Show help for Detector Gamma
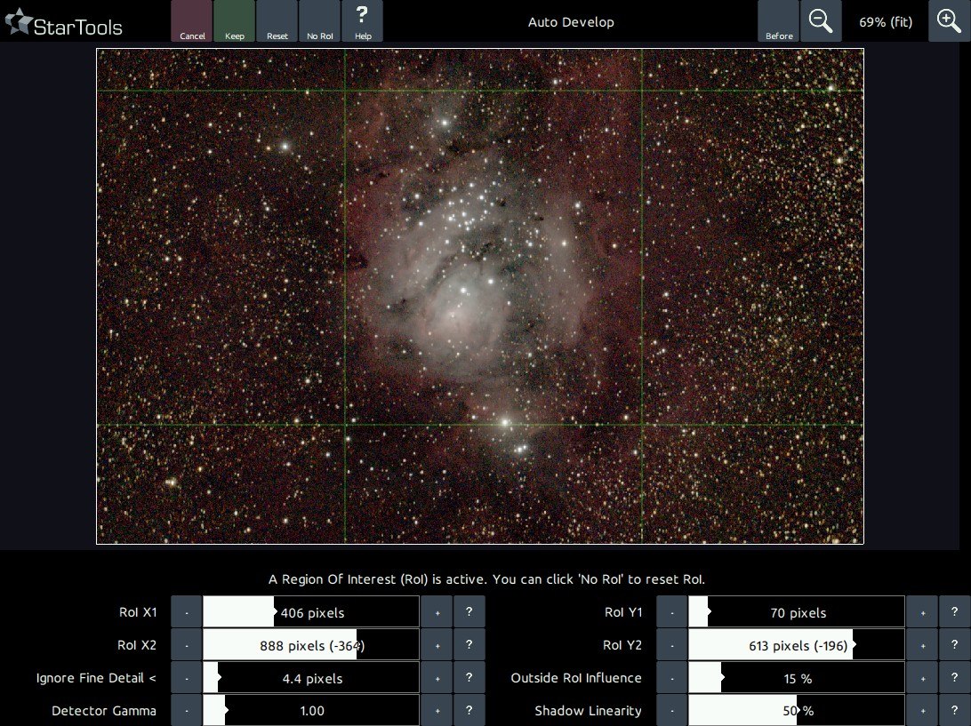The height and width of the screenshot is (726, 971). click(x=469, y=711)
